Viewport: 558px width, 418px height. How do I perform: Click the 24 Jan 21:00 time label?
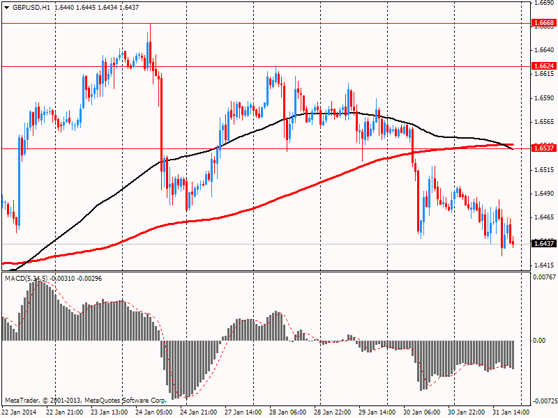[x=199, y=412]
